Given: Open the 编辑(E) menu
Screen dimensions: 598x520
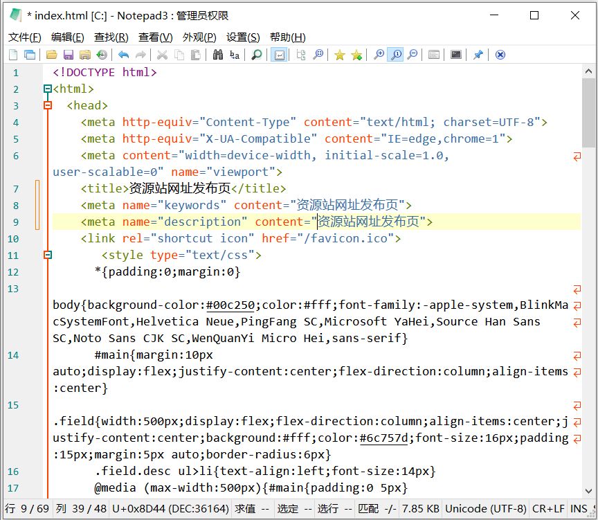Looking at the screenshot, I should [68, 37].
